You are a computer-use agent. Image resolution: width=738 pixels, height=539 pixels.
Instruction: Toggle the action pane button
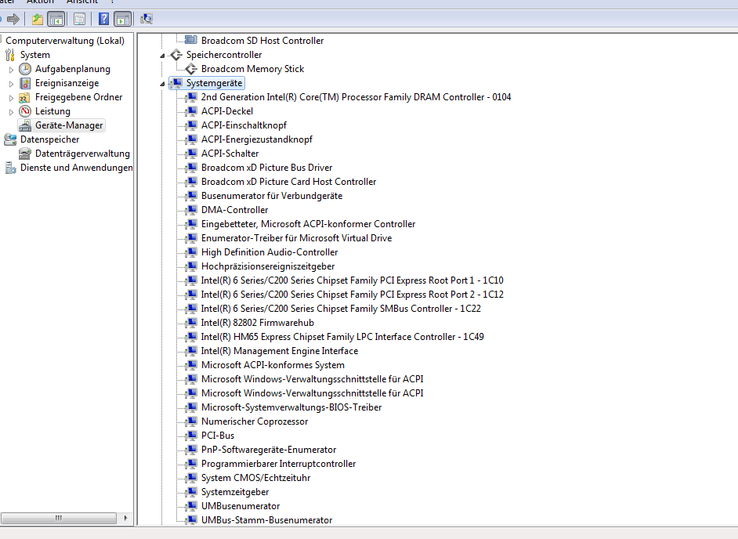pos(122,20)
